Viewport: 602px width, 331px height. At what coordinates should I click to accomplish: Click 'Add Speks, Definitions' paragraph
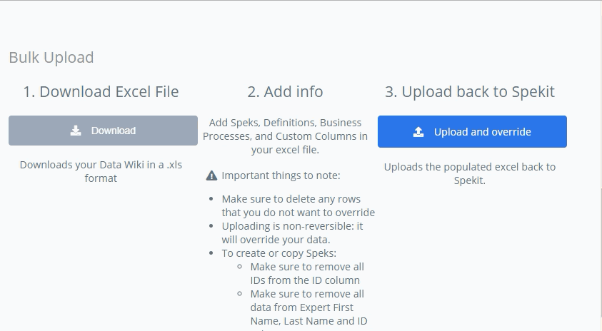[x=285, y=136]
